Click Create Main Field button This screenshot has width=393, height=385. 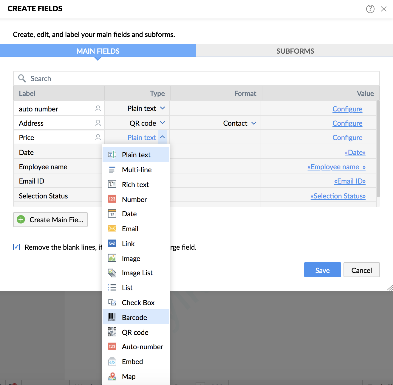(x=50, y=220)
